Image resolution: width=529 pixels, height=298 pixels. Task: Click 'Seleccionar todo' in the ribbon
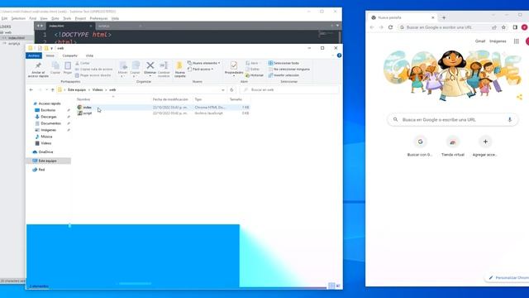[284, 63]
